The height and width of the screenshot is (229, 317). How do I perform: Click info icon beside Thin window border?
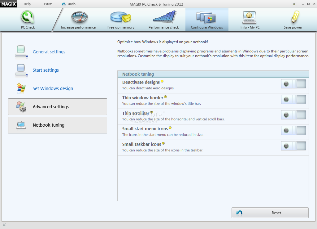tap(165, 97)
